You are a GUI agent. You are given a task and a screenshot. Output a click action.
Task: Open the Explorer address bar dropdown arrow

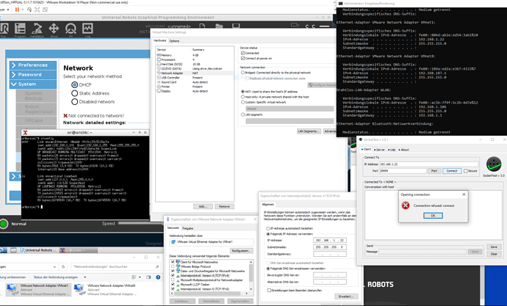54,267
